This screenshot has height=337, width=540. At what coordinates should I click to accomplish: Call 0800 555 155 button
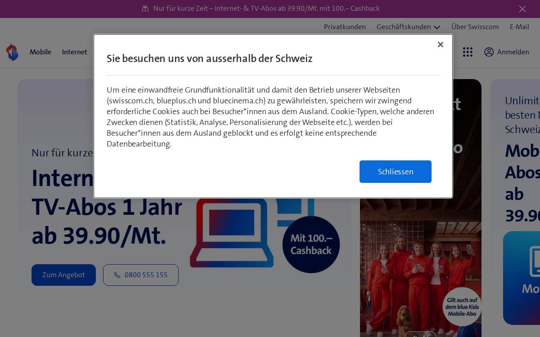pyautogui.click(x=141, y=275)
